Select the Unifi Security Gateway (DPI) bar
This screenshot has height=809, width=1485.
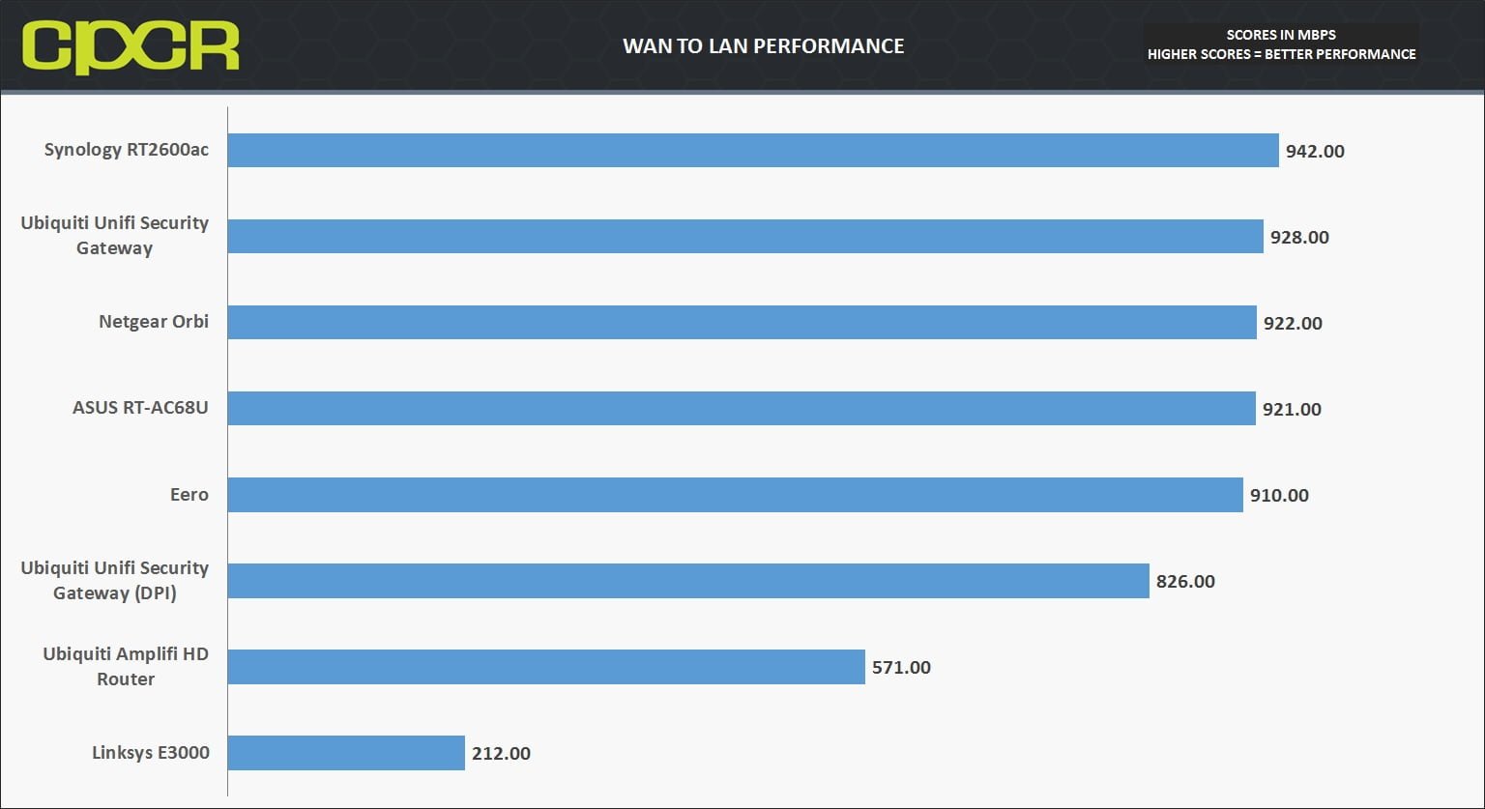click(688, 580)
